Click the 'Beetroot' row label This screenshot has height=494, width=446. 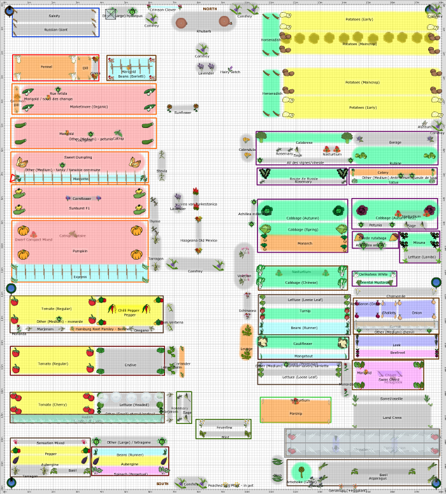(398, 353)
